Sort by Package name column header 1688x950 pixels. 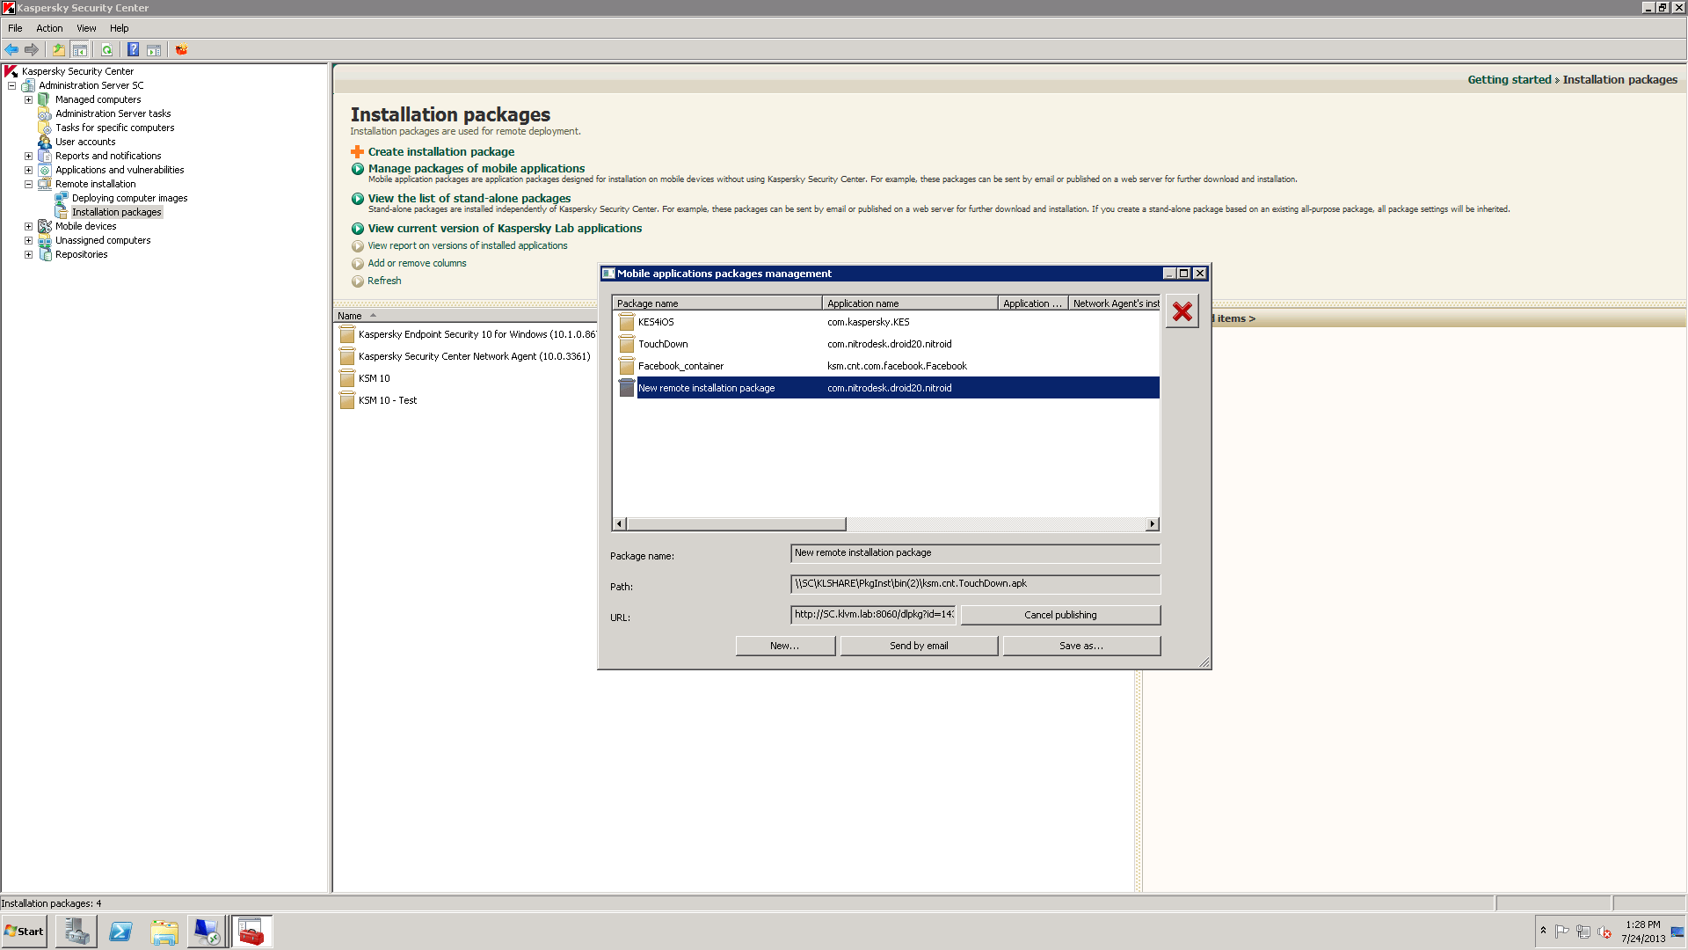[x=717, y=303]
